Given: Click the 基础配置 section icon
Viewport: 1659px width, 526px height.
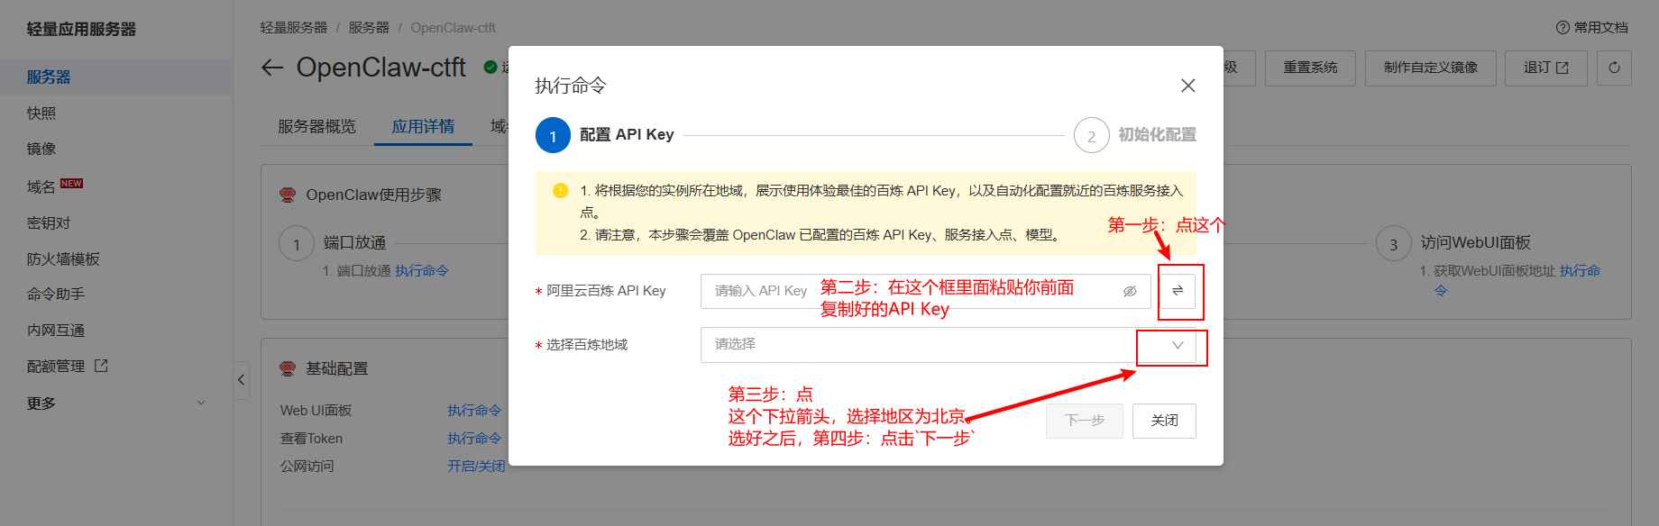Looking at the screenshot, I should pos(288,368).
